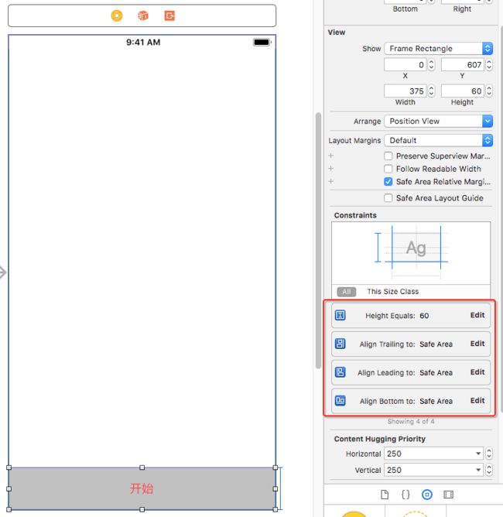This screenshot has height=517, width=503.
Task: Edit the Align Bottom to Safe Area constraint
Action: [477, 401]
